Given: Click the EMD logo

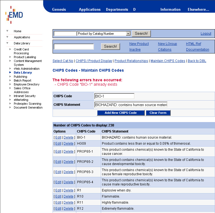Looking at the screenshot, I should tap(14, 15).
